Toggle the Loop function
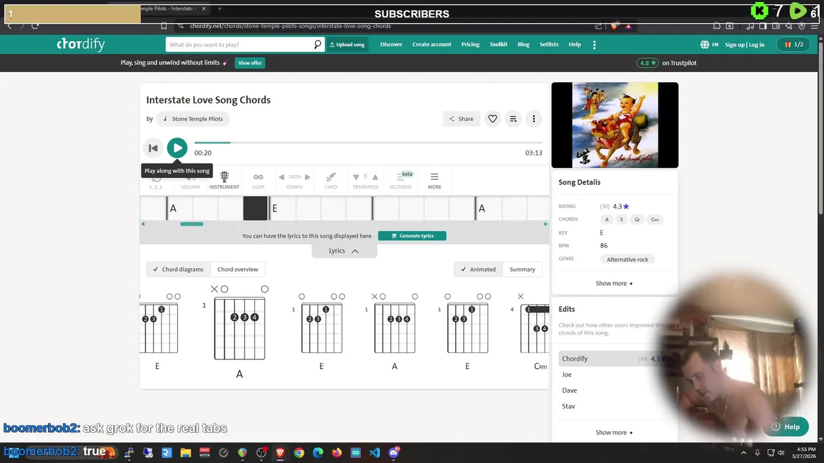Viewport: 824px width, 463px height. pyautogui.click(x=258, y=181)
